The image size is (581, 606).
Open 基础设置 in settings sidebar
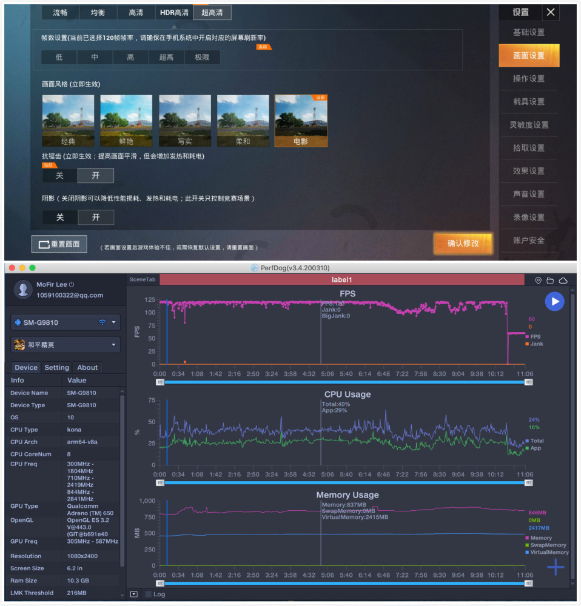[x=529, y=32]
